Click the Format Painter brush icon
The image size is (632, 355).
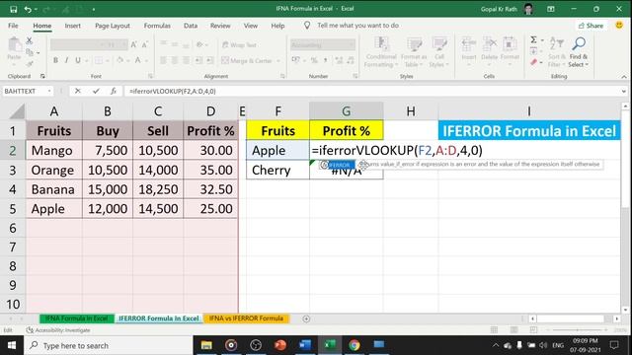(x=29, y=63)
